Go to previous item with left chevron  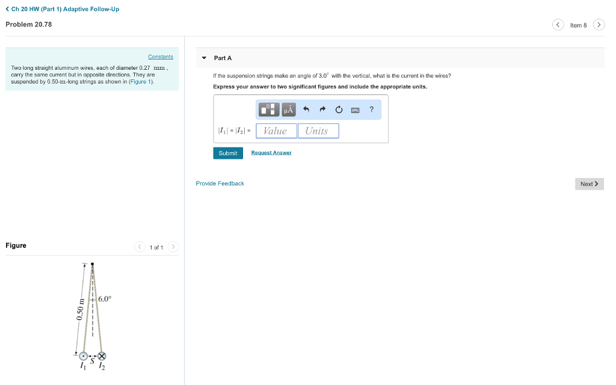pos(558,25)
